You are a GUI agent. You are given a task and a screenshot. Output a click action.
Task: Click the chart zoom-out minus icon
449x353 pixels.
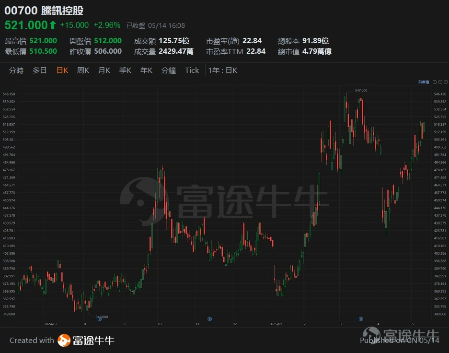(440, 82)
